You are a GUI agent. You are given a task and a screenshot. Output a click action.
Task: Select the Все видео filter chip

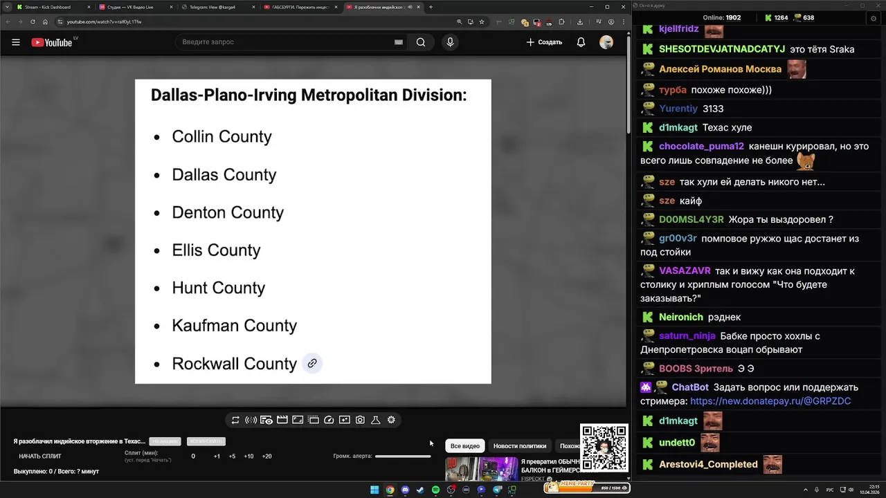coord(465,446)
